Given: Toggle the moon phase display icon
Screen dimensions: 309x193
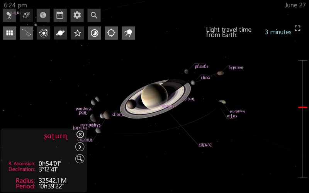Looking at the screenshot, I should click(94, 33).
